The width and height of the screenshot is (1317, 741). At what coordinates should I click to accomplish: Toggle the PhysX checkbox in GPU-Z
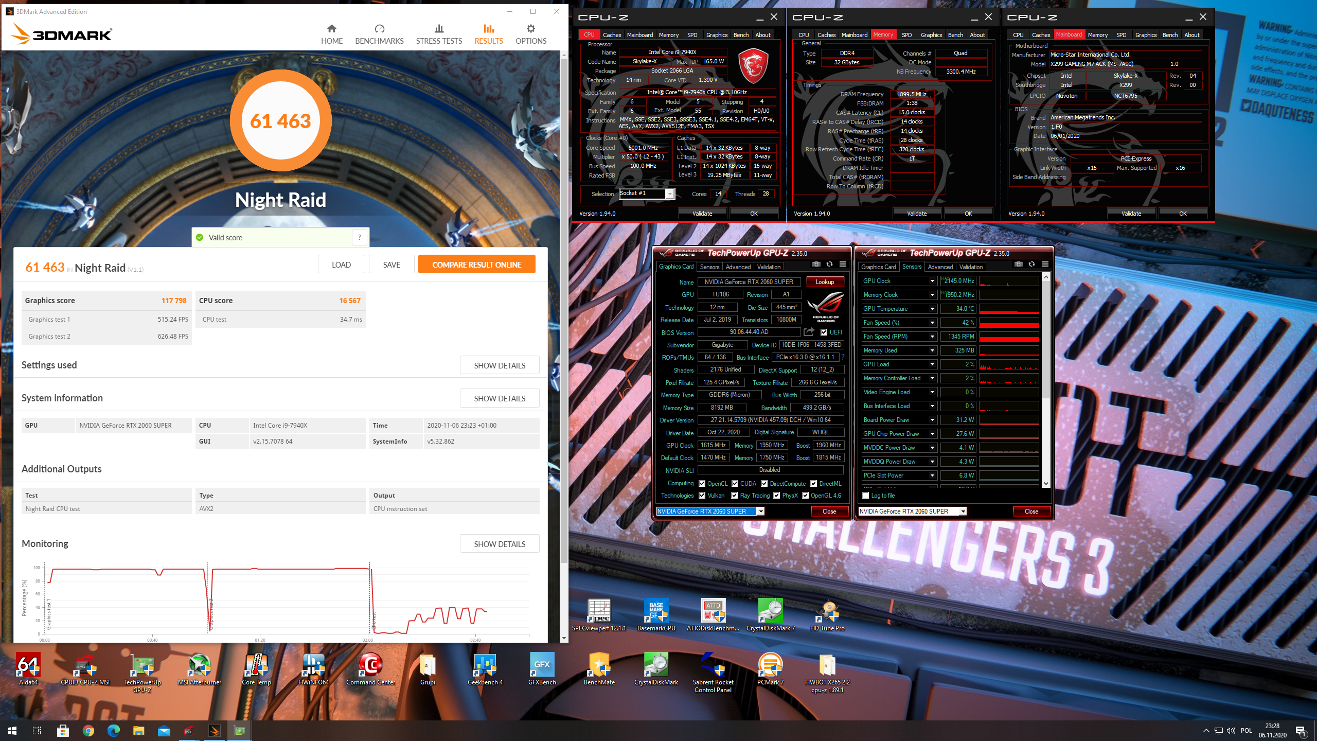coord(776,496)
